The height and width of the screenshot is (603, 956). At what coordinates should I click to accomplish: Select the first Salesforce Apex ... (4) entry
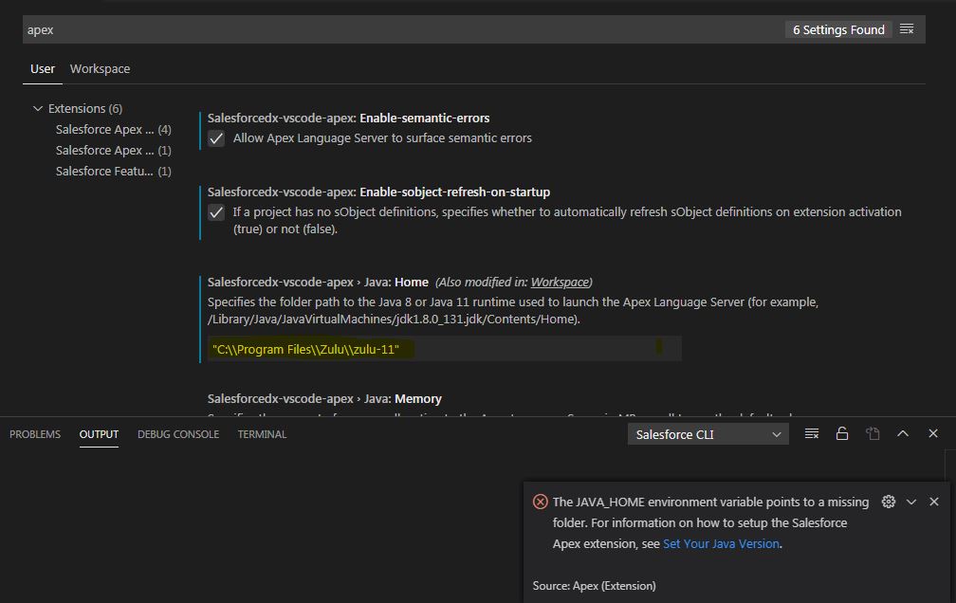pyautogui.click(x=114, y=129)
